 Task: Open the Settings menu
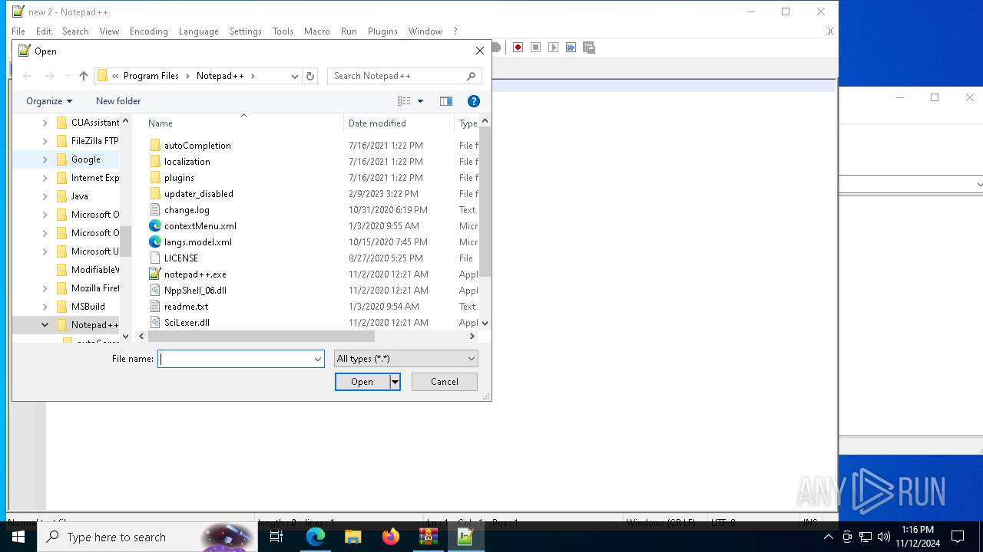[246, 31]
